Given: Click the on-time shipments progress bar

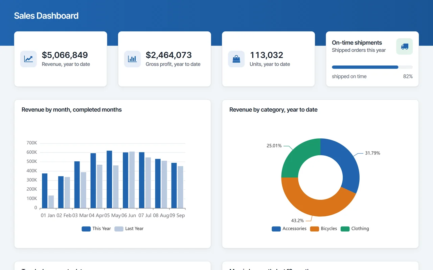Looking at the screenshot, I should pos(372,67).
